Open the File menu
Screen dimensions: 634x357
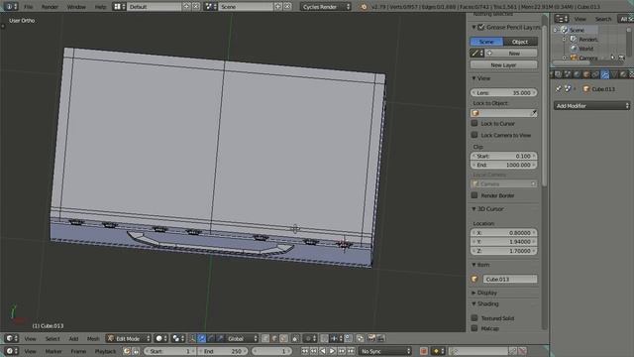click(29, 7)
